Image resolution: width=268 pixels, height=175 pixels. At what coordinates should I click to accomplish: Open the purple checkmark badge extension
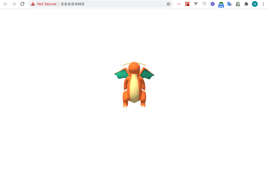[212, 4]
